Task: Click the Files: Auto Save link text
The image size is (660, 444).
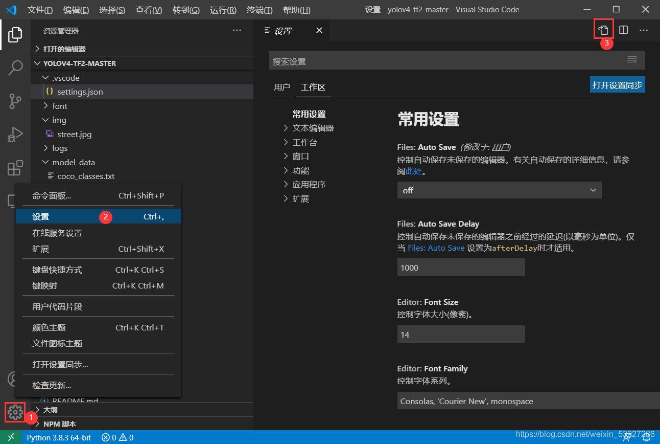Action: click(x=436, y=248)
